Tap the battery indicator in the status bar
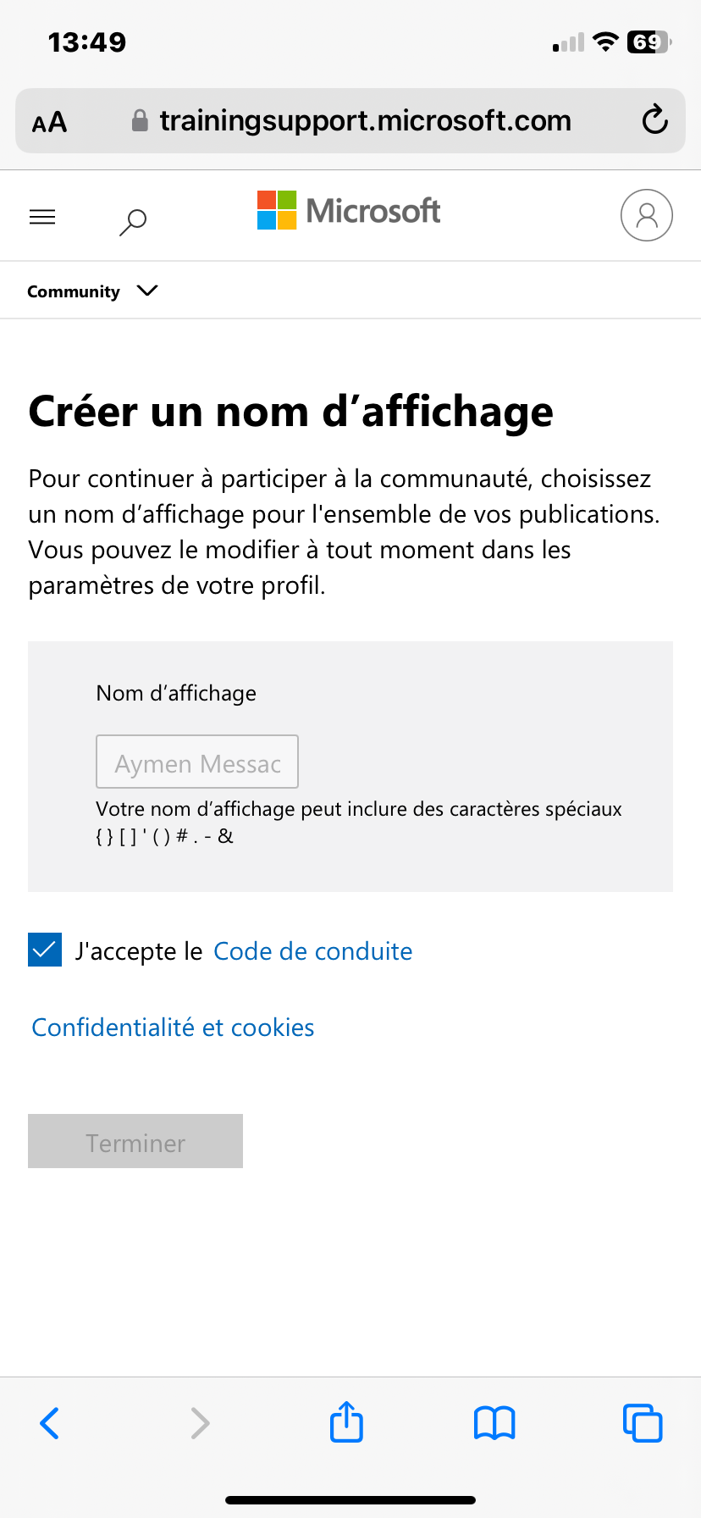Screen dimensions: 701x1518 click(647, 42)
